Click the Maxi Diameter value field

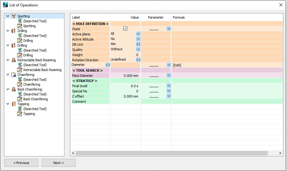(125, 76)
